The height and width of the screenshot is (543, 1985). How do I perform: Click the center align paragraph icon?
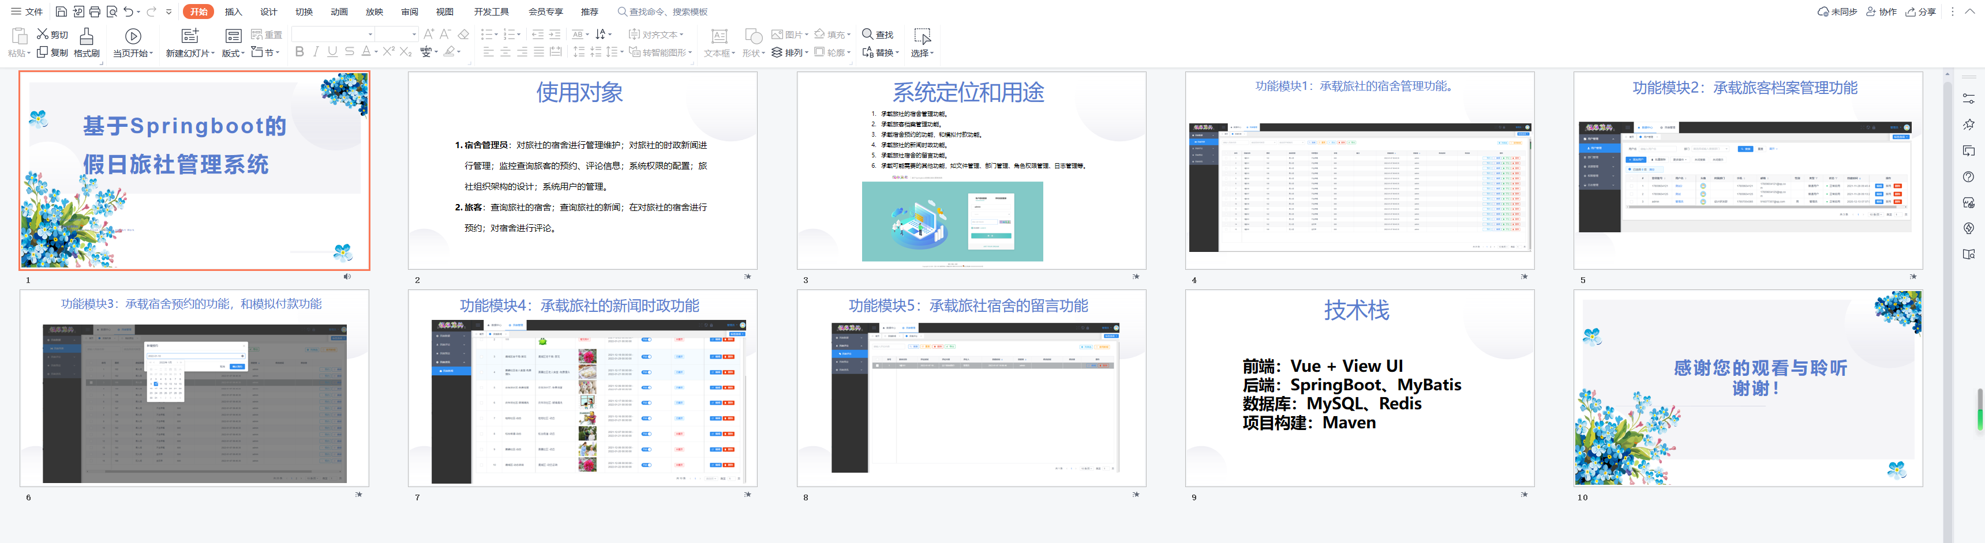505,52
